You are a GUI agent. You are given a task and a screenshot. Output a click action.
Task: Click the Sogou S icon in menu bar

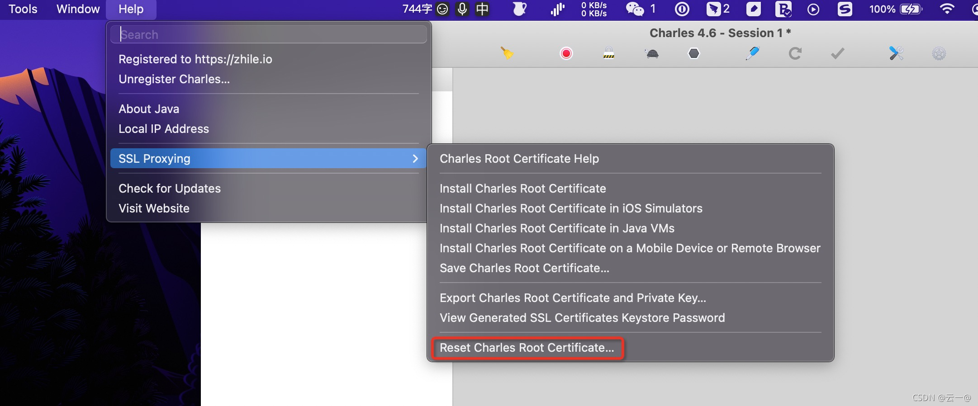pyautogui.click(x=845, y=9)
